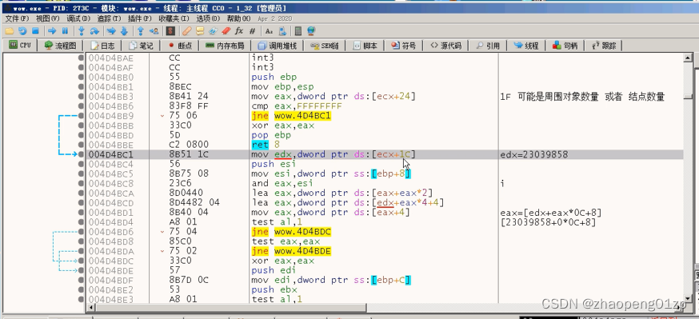The image size is (699, 319).
Task: Toggle breakpoint dot at address 004D4BB9
Action: pyautogui.click(x=81, y=115)
